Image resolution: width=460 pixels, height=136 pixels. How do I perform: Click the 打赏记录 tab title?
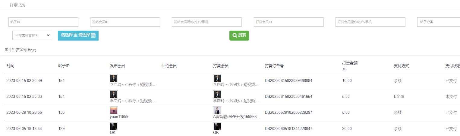[x=17, y=5]
